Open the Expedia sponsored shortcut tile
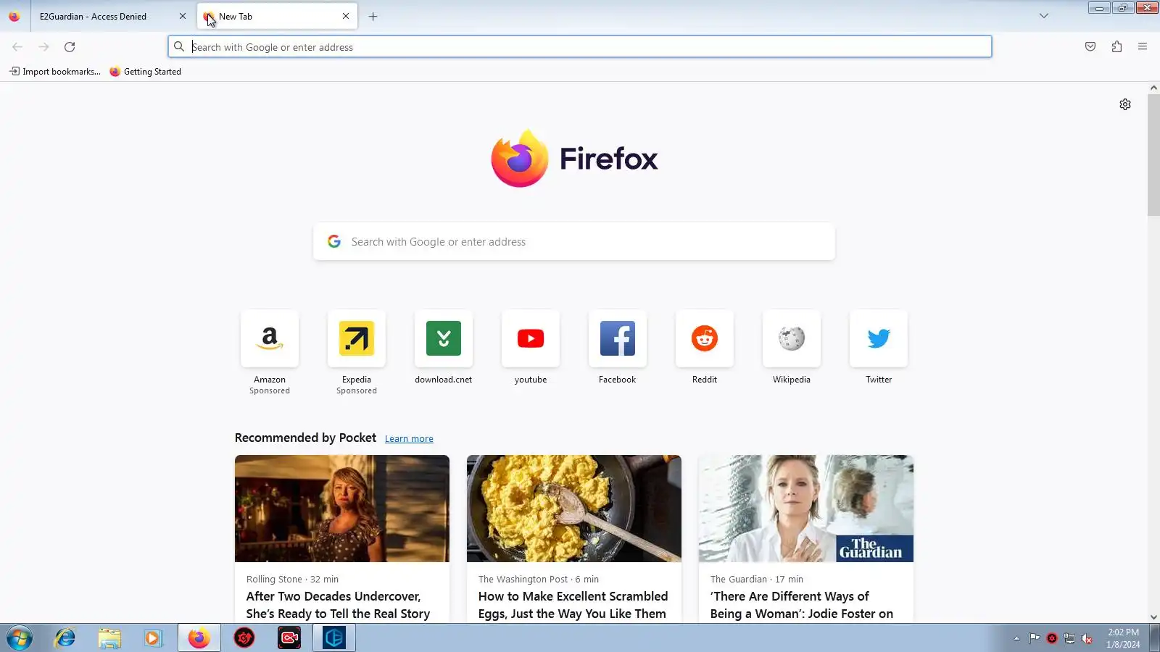 pyautogui.click(x=357, y=338)
